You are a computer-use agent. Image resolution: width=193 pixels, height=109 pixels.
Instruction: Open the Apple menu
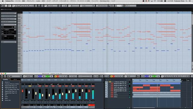click(3, 1)
